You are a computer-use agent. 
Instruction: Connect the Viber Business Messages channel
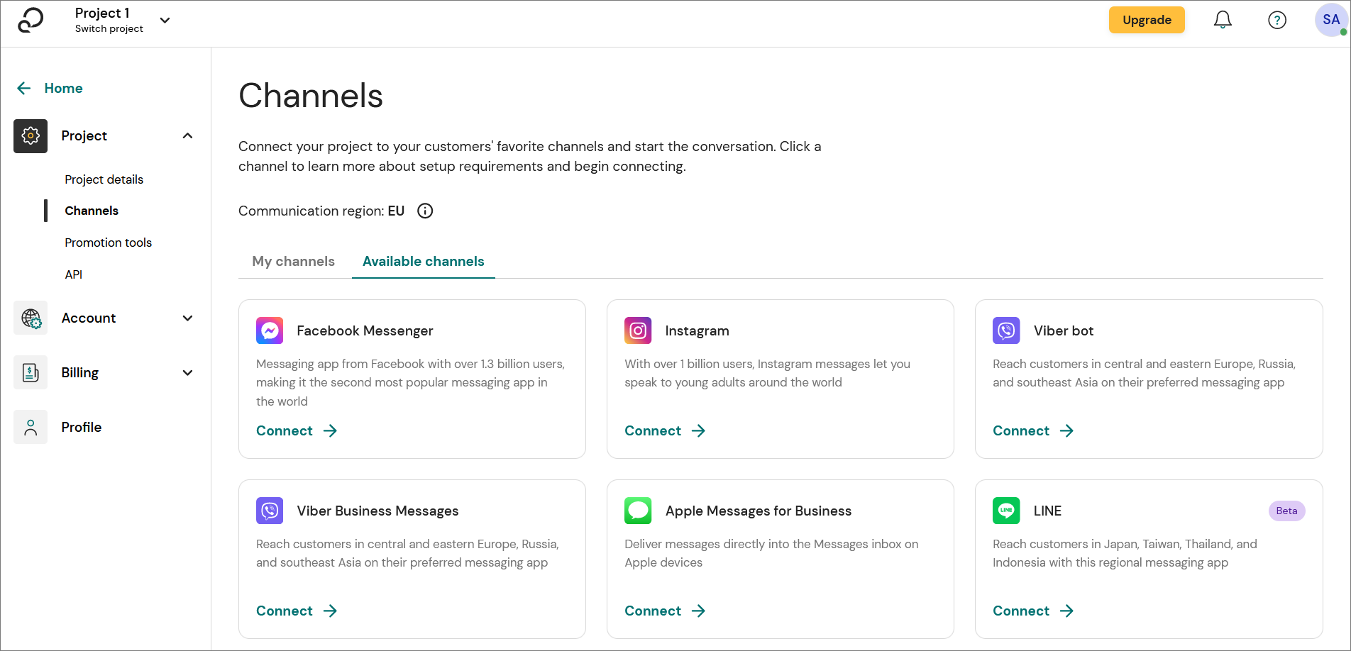[x=284, y=611]
